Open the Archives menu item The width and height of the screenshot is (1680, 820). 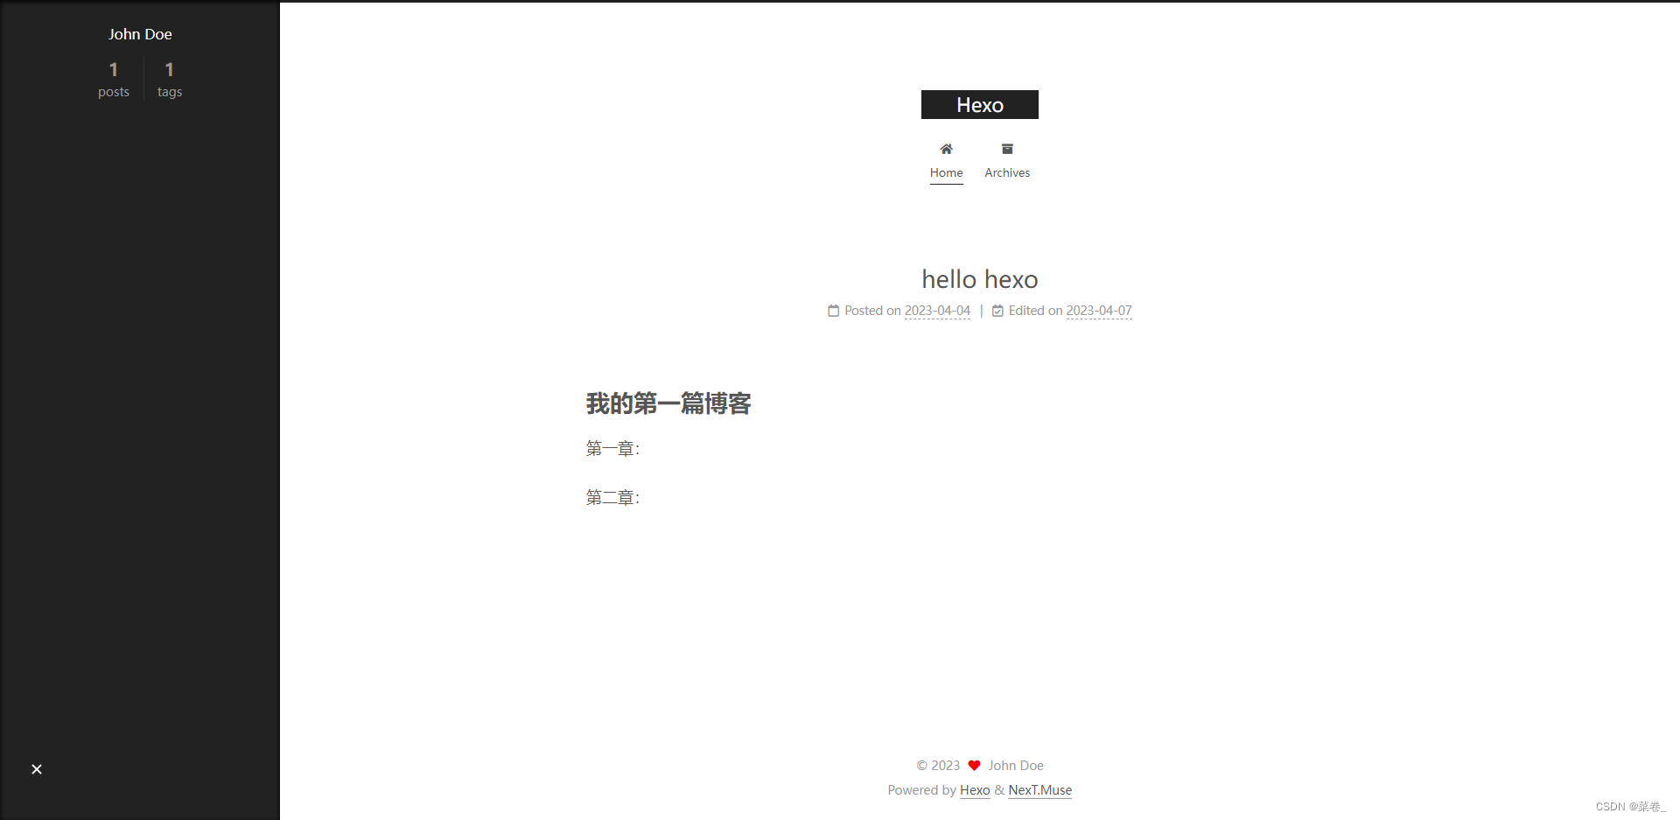click(x=1007, y=161)
